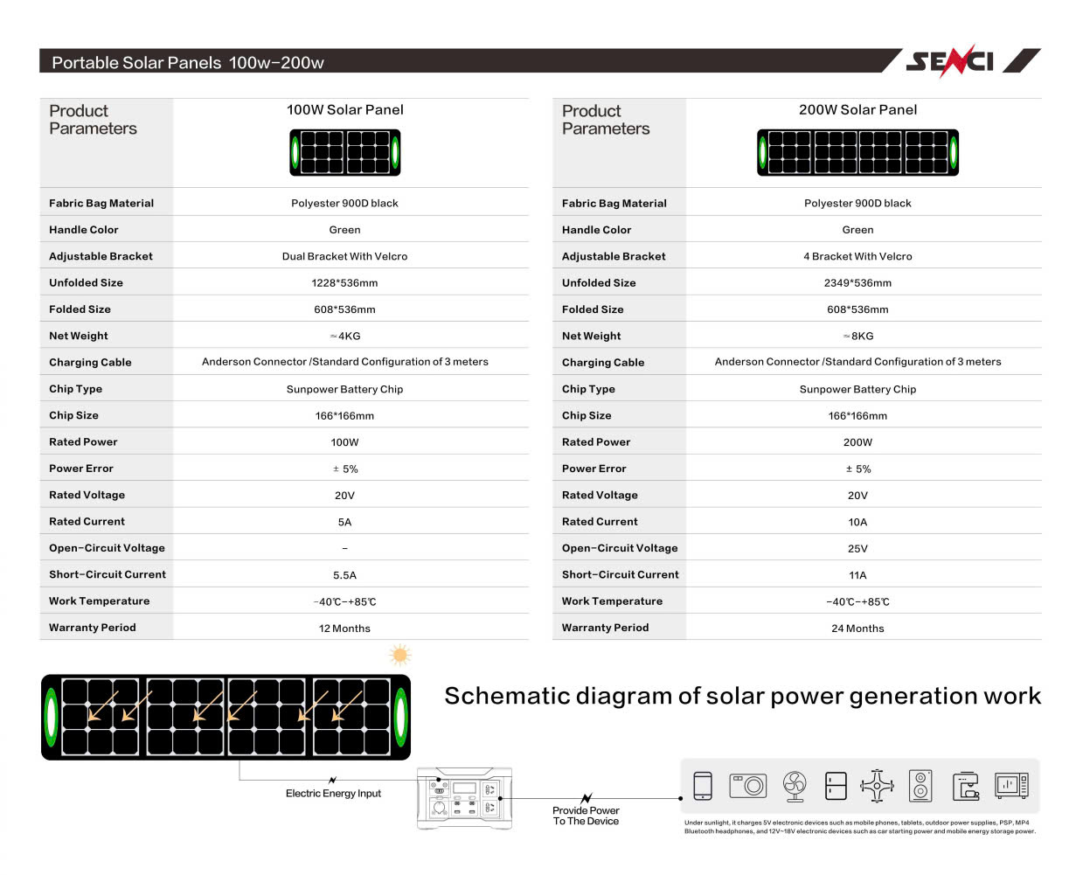Screen dimensions: 1076x875
Task: Click the drone icon
Action: click(877, 786)
